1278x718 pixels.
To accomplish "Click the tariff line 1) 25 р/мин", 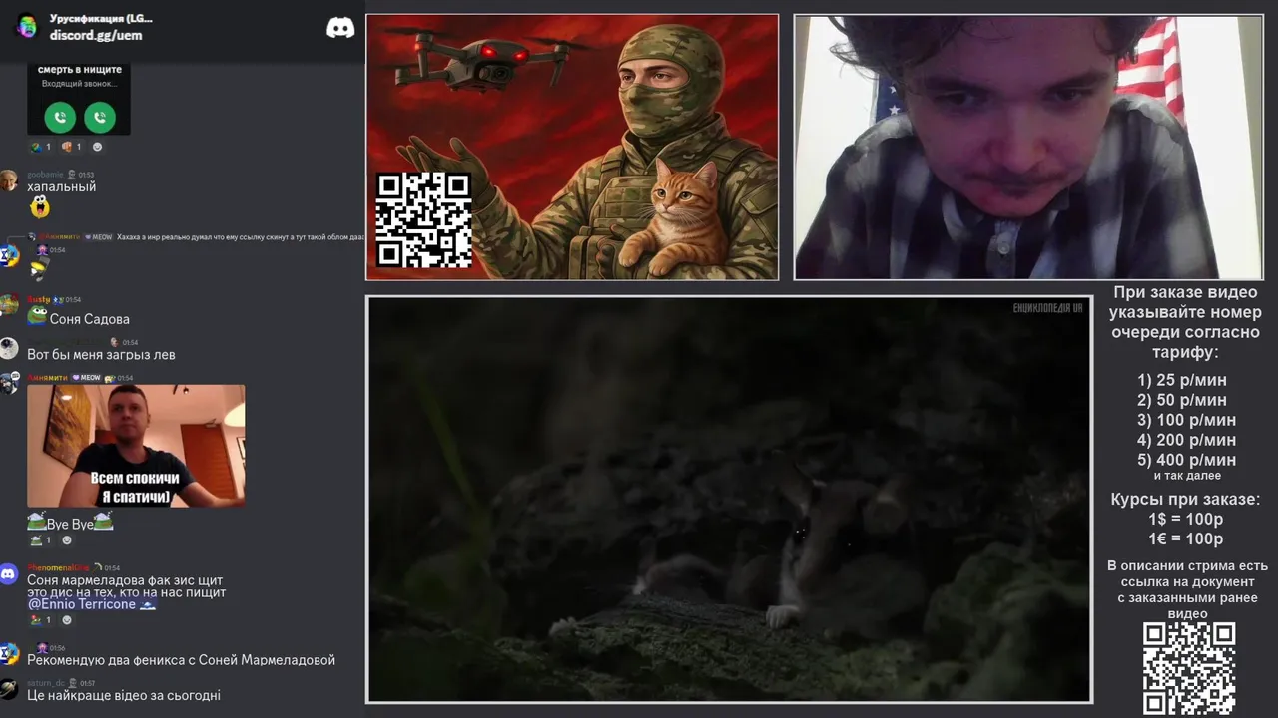I will 1182,380.
